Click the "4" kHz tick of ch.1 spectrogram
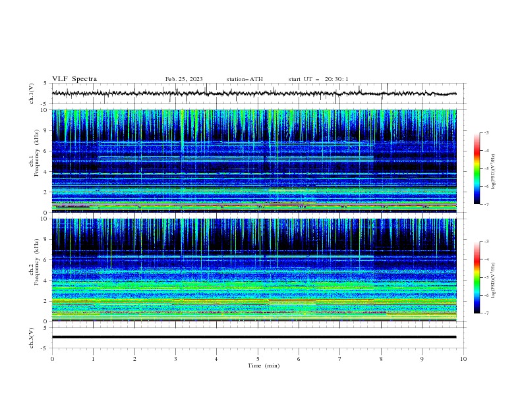 pos(46,172)
